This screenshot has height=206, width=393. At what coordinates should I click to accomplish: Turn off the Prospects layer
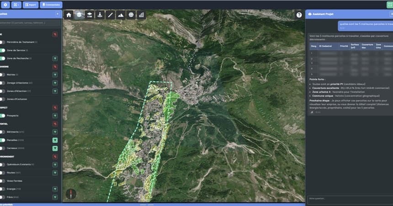[2, 116]
